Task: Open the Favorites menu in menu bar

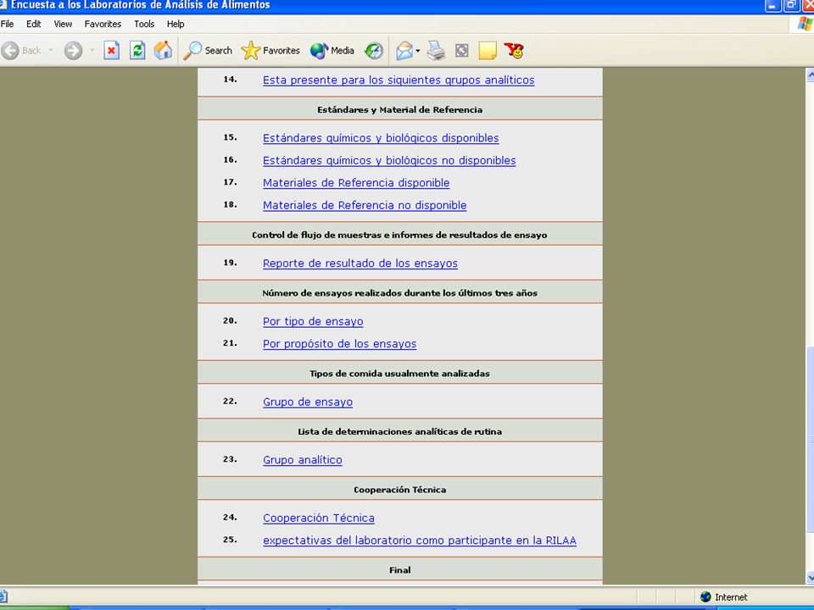Action: (x=103, y=24)
